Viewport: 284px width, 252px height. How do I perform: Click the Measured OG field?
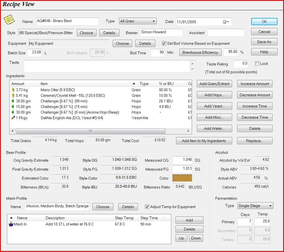(183, 160)
